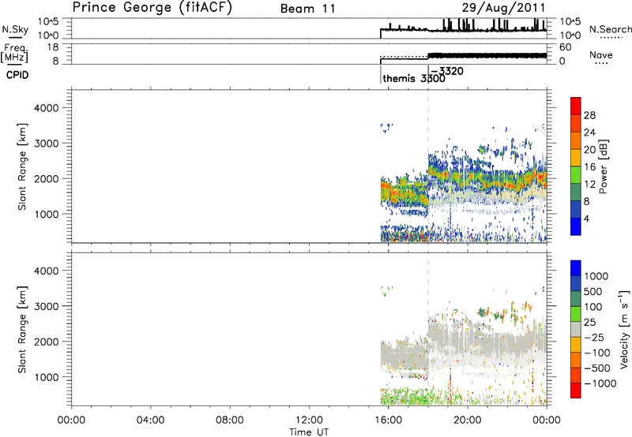Click the 12 label on power colorbar

point(589,185)
